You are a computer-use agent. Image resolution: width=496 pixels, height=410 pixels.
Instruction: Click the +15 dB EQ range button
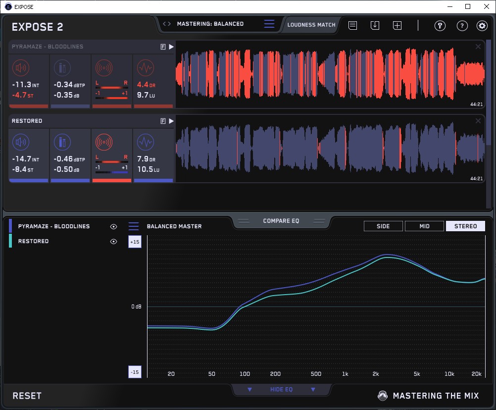coord(135,242)
